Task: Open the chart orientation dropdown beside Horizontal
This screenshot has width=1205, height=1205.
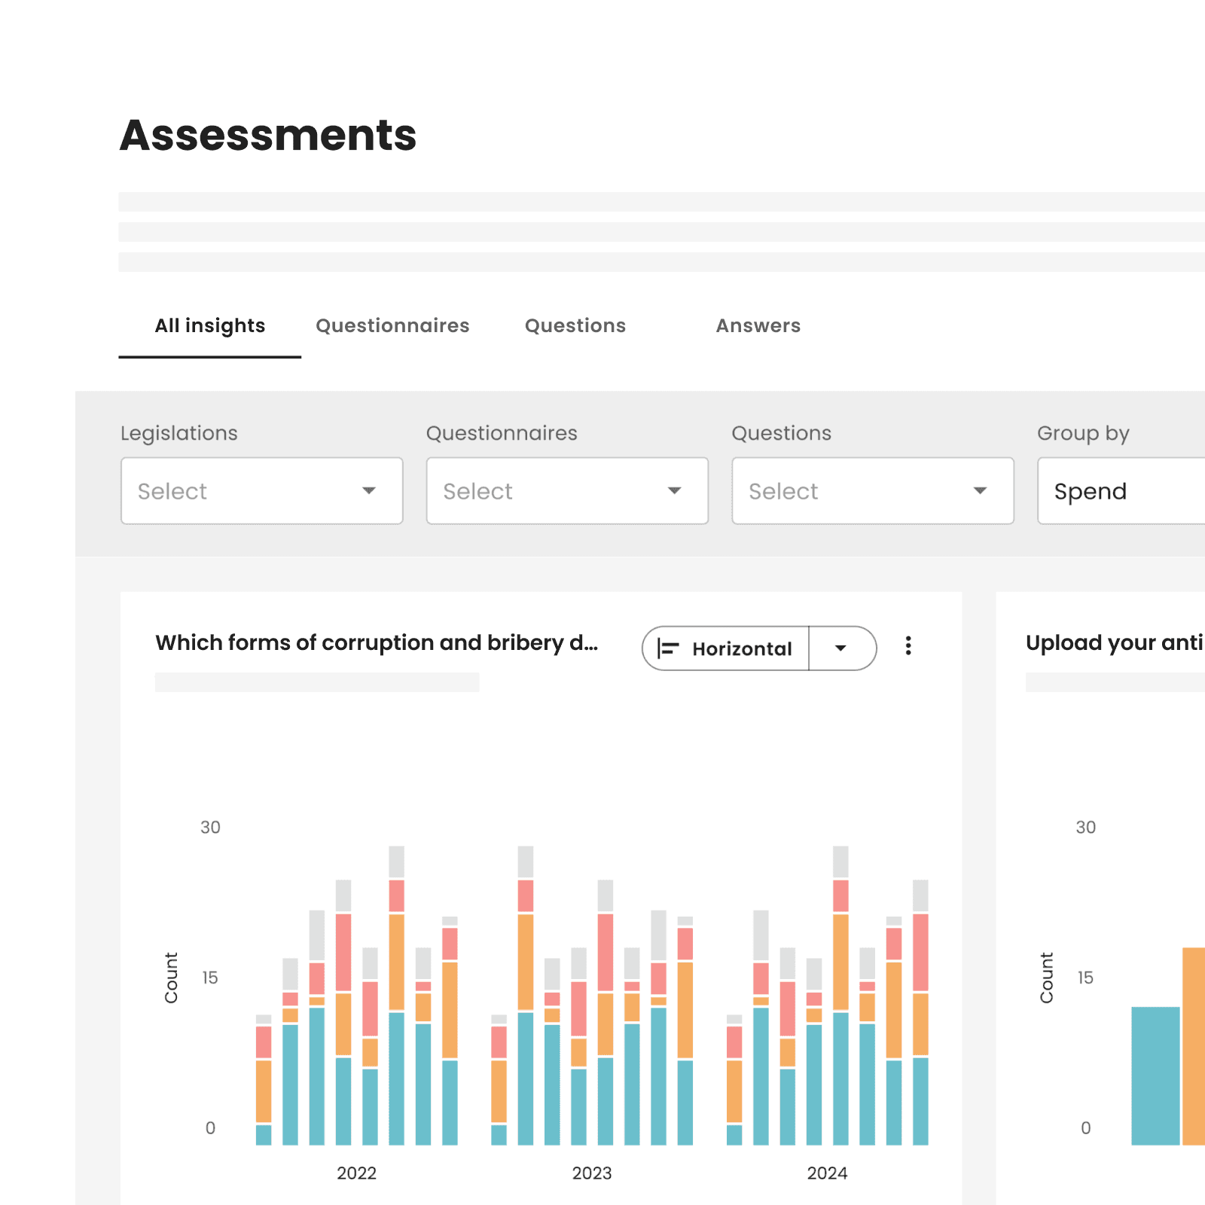Action: tap(842, 648)
